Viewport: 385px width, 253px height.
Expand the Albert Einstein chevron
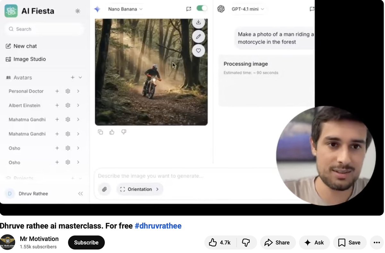point(78,105)
